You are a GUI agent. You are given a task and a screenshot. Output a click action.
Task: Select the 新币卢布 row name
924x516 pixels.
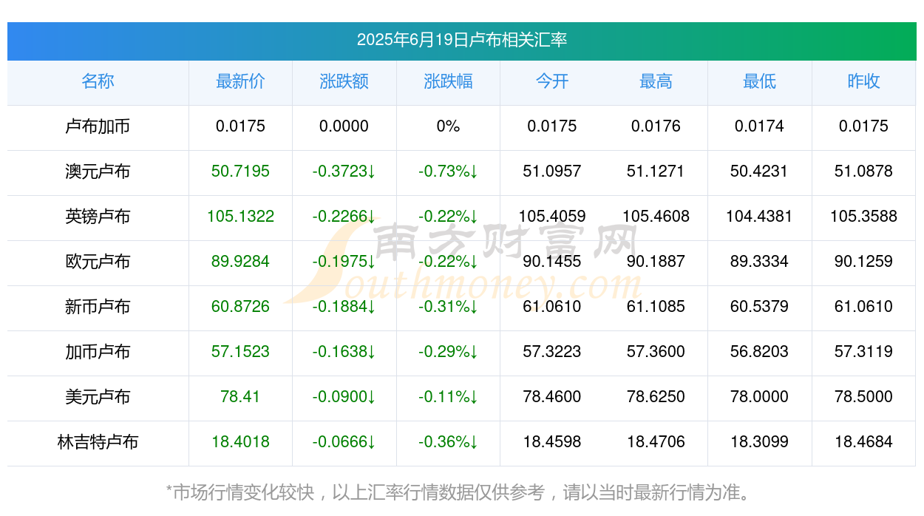(x=98, y=307)
